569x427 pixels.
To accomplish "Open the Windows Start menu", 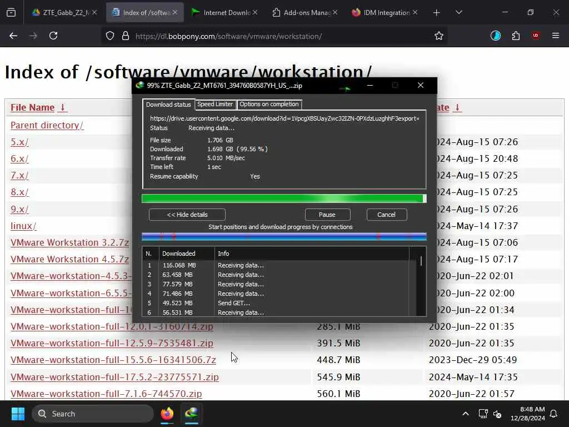I will 18,414.
